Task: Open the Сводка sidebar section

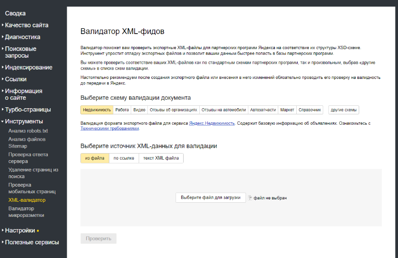Action: [x=15, y=13]
